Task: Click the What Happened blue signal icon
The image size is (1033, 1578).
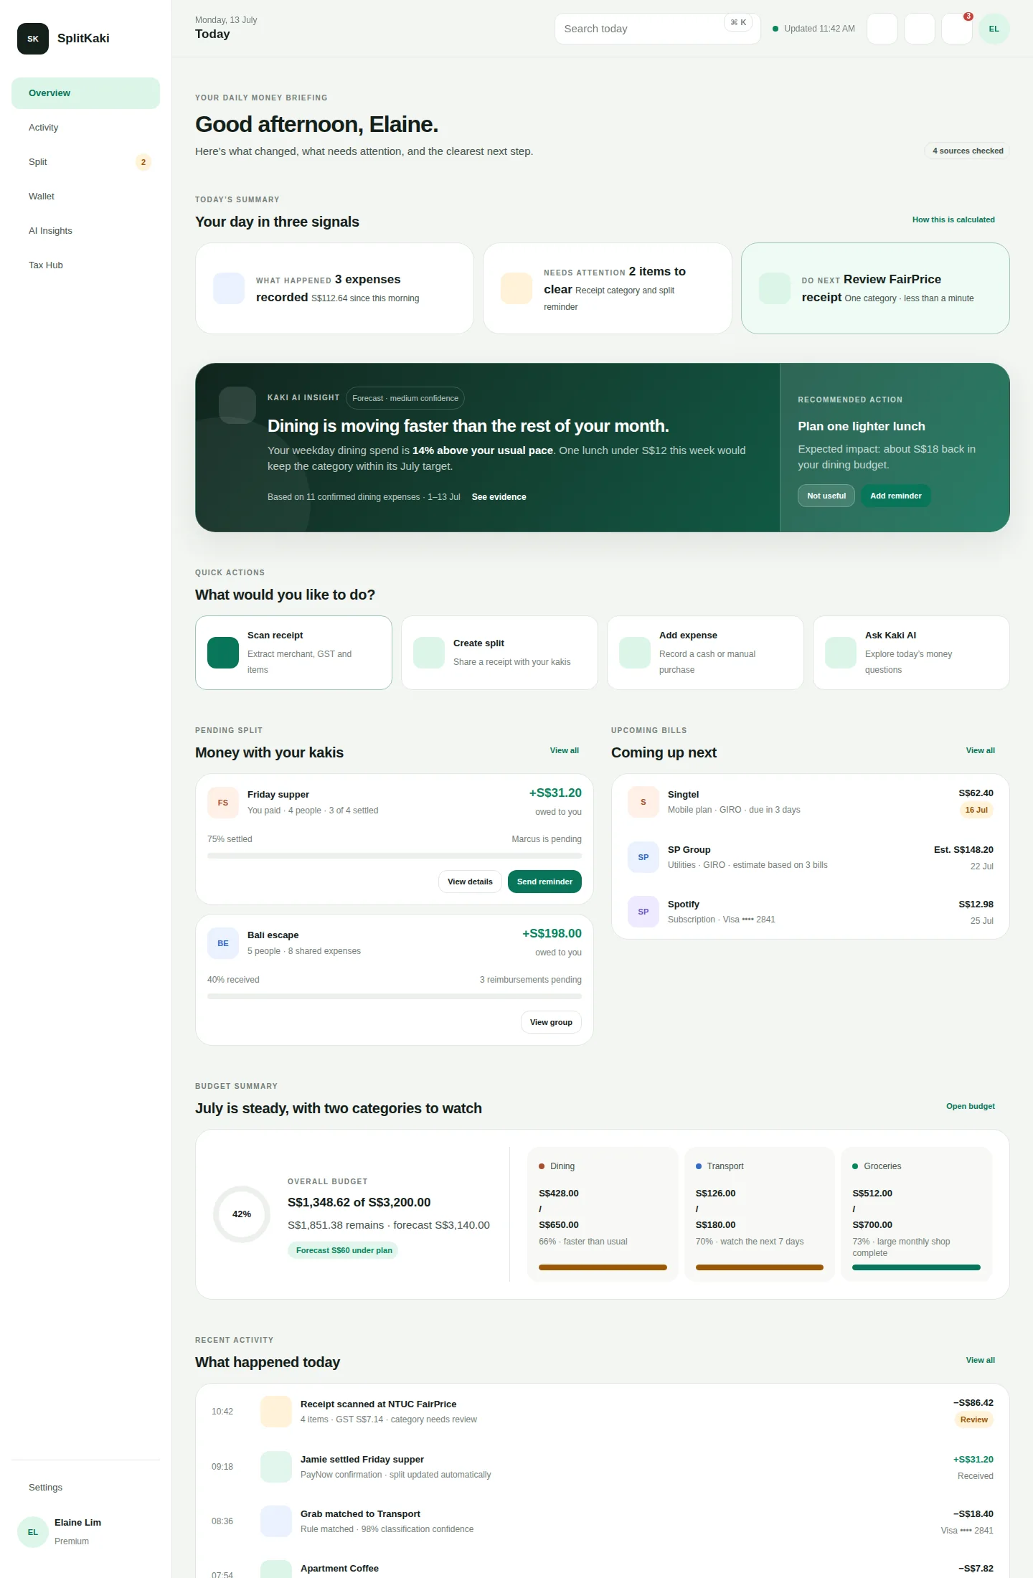Action: (229, 288)
